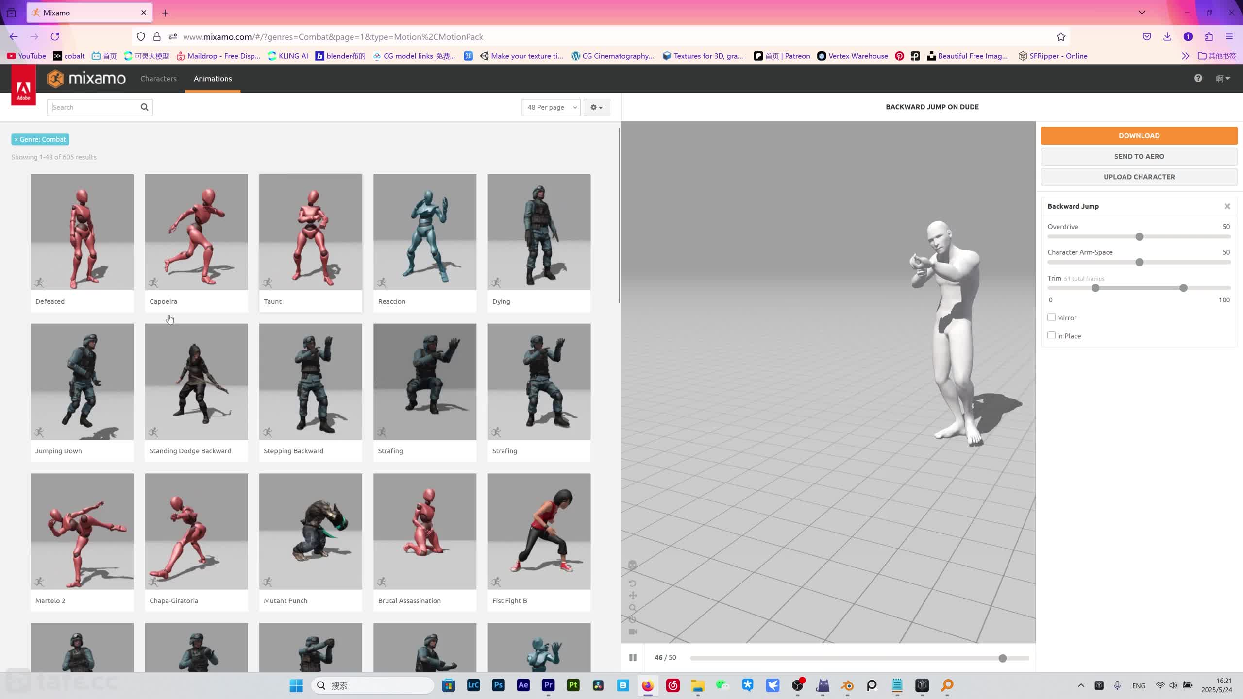1243x699 pixels.
Task: Open new browser tab
Action: click(165, 13)
